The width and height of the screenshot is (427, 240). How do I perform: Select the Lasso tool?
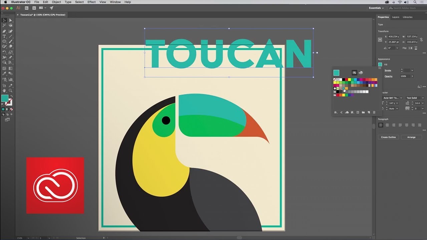[x=11, y=25]
